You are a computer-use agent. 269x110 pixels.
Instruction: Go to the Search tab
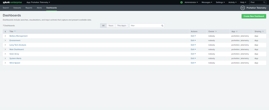(x=6, y=8)
